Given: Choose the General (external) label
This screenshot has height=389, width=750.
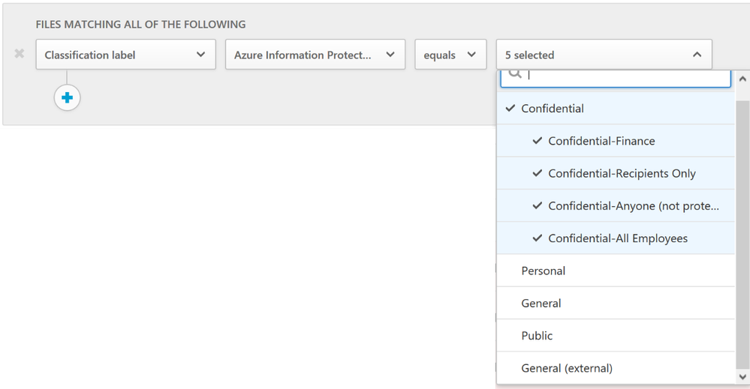Looking at the screenshot, I should coord(616,368).
